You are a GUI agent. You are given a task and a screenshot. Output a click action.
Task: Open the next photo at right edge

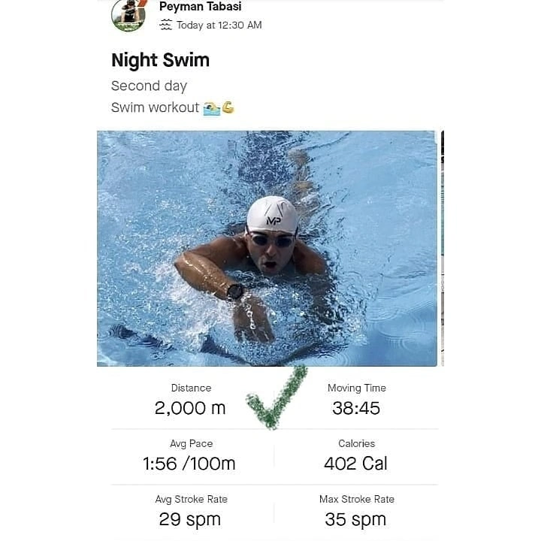443,249
